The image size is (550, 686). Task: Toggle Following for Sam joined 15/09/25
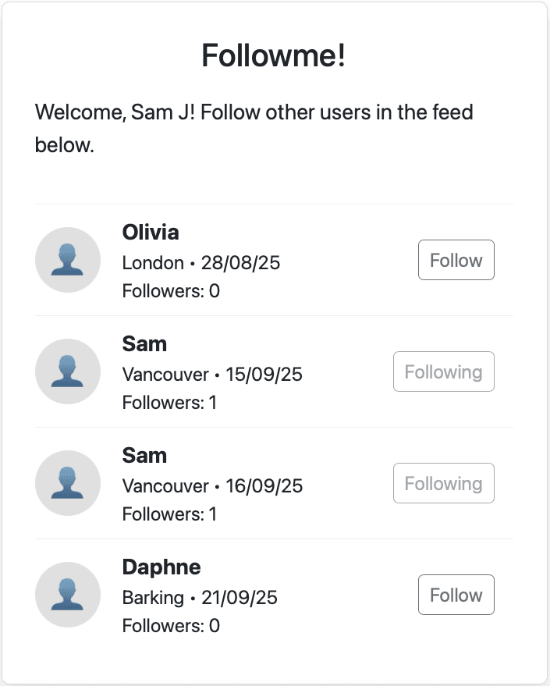(443, 371)
